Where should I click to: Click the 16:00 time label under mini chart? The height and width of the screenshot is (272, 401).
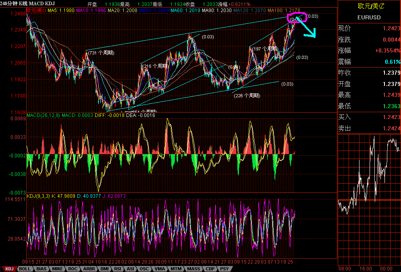pos(366,269)
